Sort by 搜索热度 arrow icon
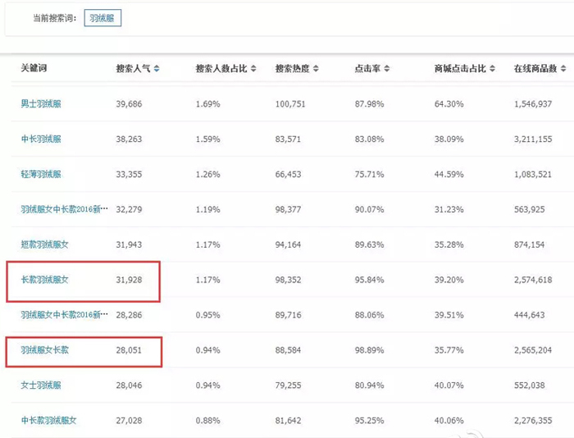 tap(316, 68)
